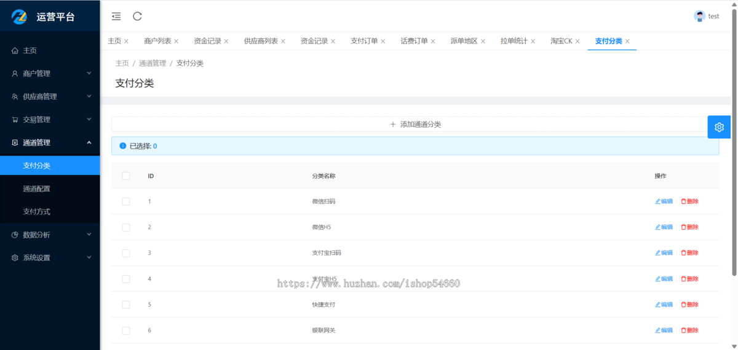Edit the 微信扫码 category

click(x=664, y=201)
